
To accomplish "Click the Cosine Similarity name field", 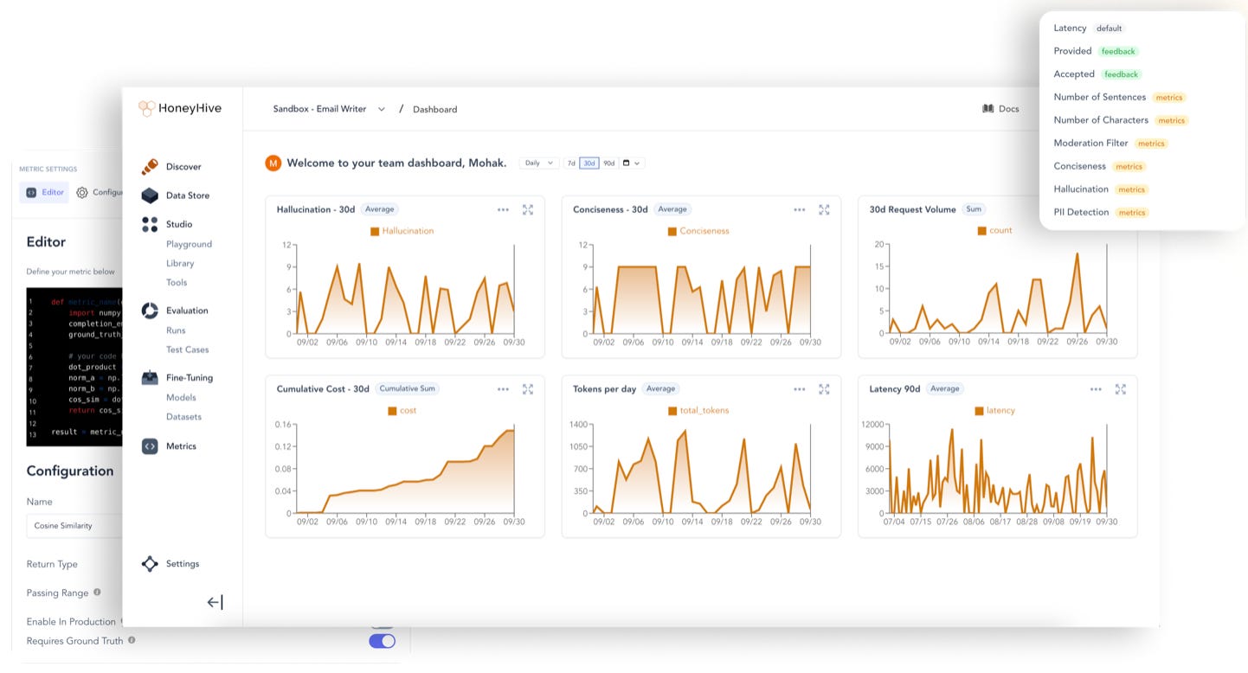I will [74, 525].
